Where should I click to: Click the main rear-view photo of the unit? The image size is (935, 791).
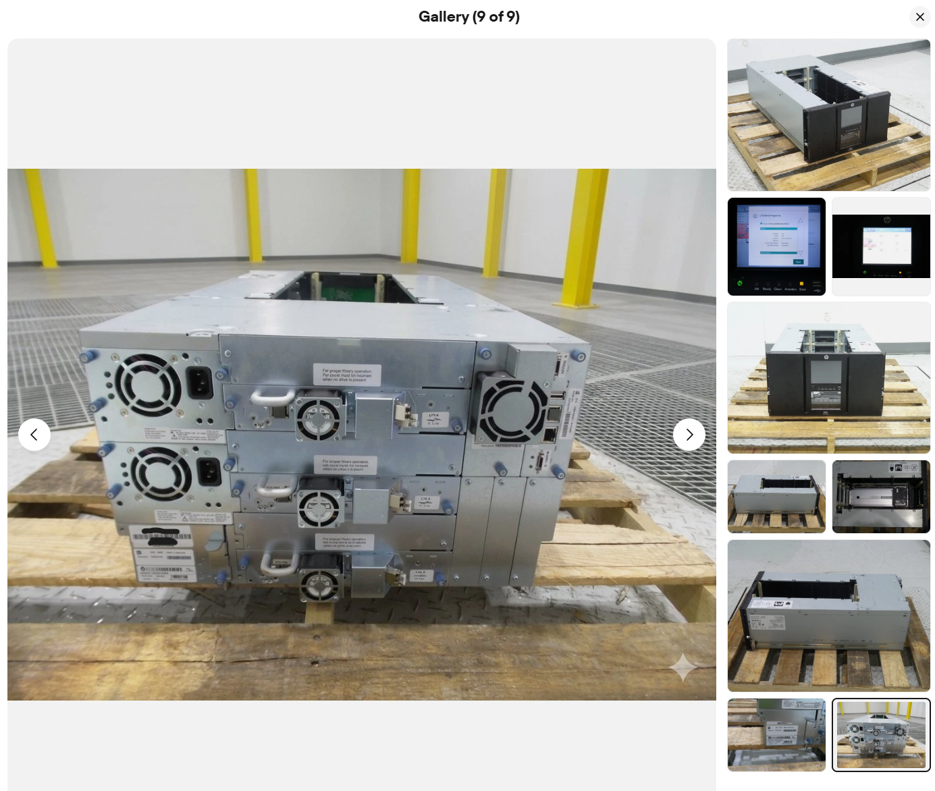[x=362, y=435]
